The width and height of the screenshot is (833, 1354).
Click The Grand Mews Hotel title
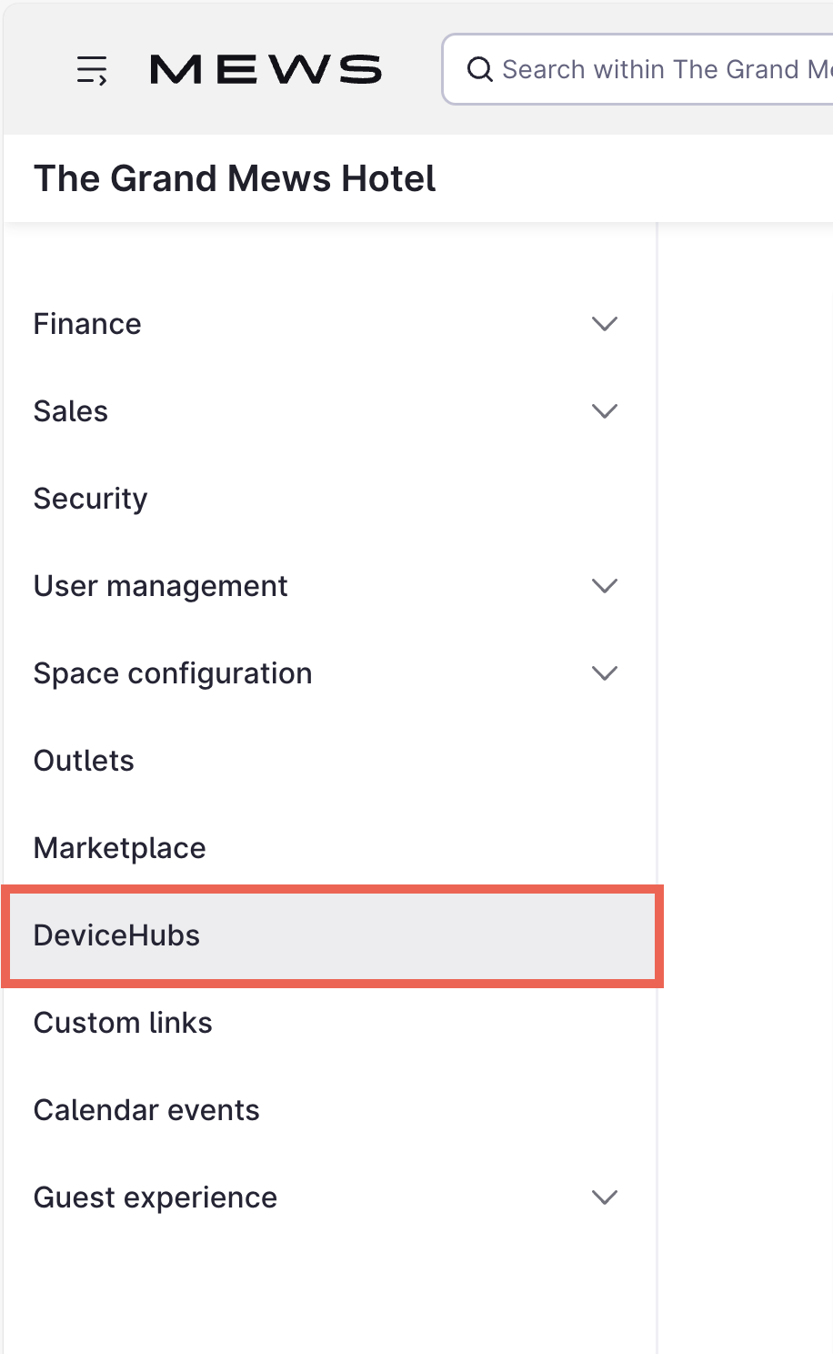click(234, 178)
